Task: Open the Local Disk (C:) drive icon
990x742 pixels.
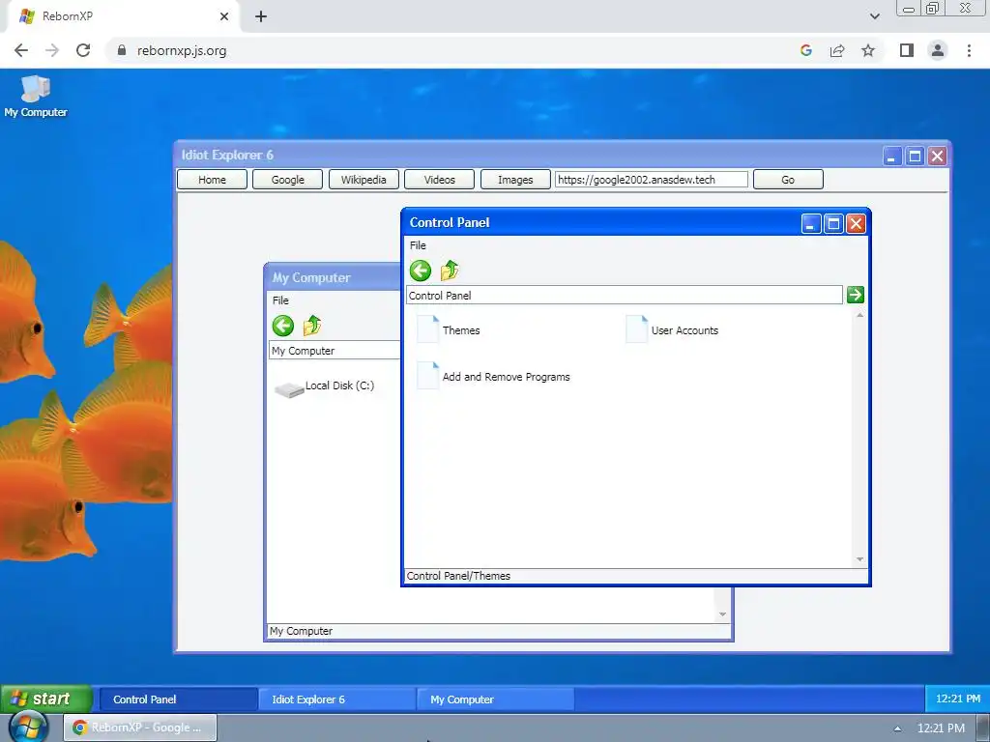Action: coord(289,390)
